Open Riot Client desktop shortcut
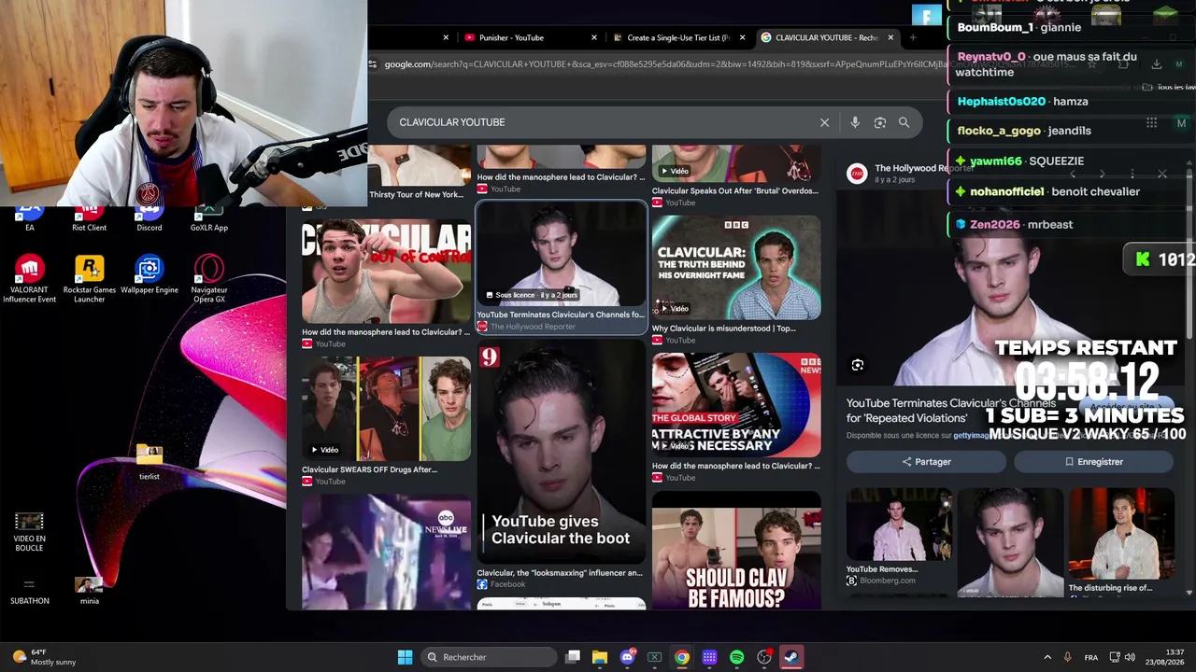Screen dimensions: 1196x672 point(89,217)
